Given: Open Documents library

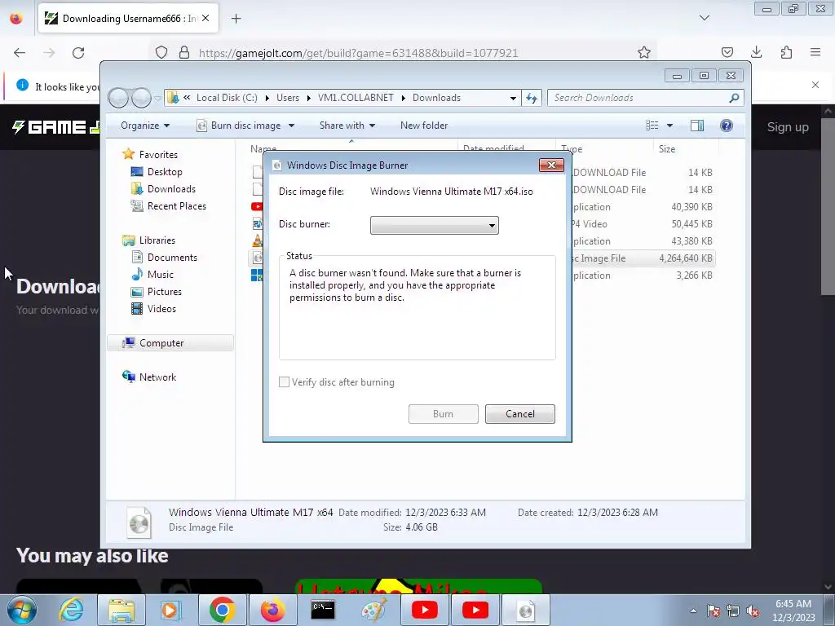Looking at the screenshot, I should [172, 258].
